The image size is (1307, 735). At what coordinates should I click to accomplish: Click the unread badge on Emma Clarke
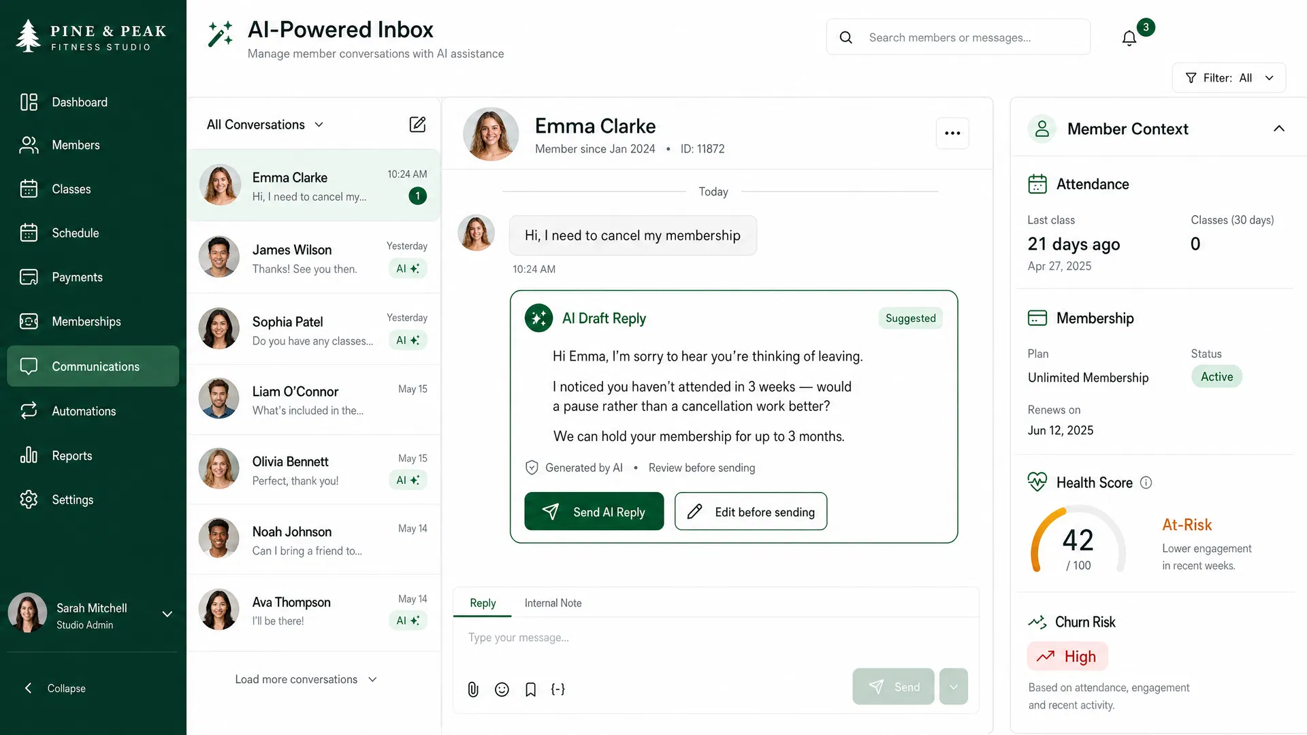(418, 196)
